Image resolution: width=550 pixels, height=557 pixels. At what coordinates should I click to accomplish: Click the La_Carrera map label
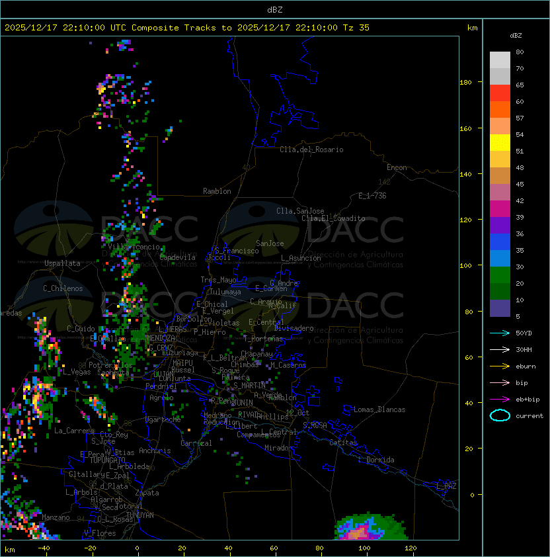[74, 431]
